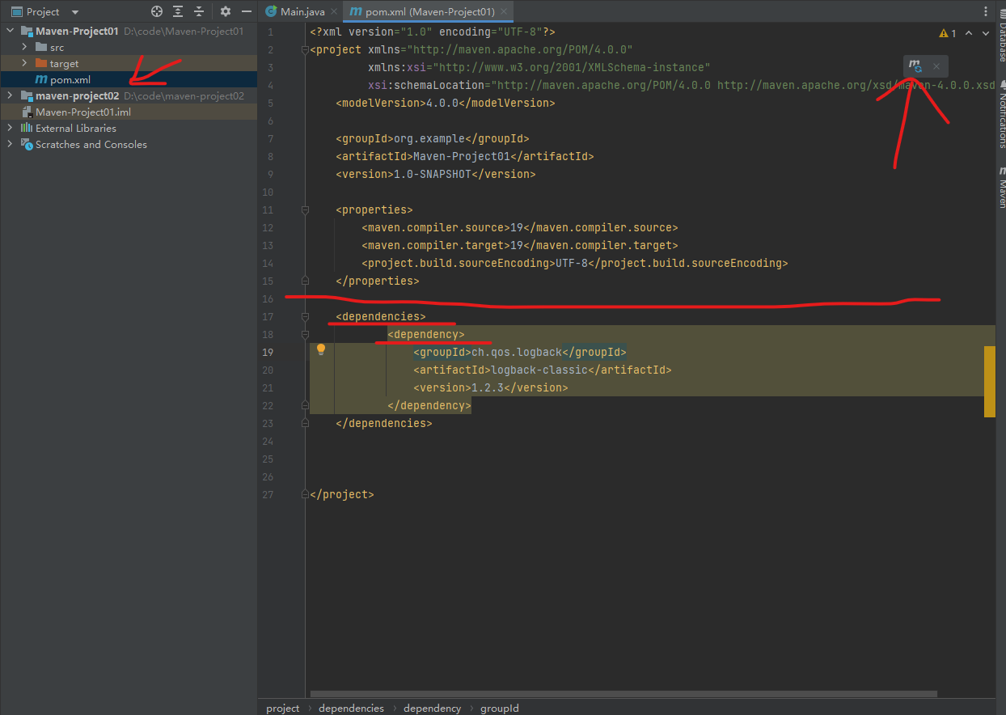Viewport: 1006px width, 715px height.
Task: Click the project.build.sourceEncoding UTF-8 line
Action: click(575, 263)
